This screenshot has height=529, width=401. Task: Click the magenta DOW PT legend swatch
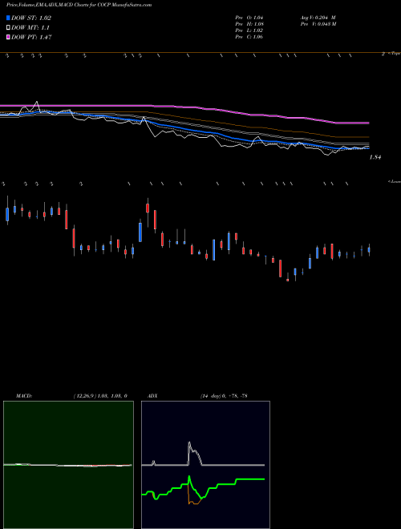[8, 38]
